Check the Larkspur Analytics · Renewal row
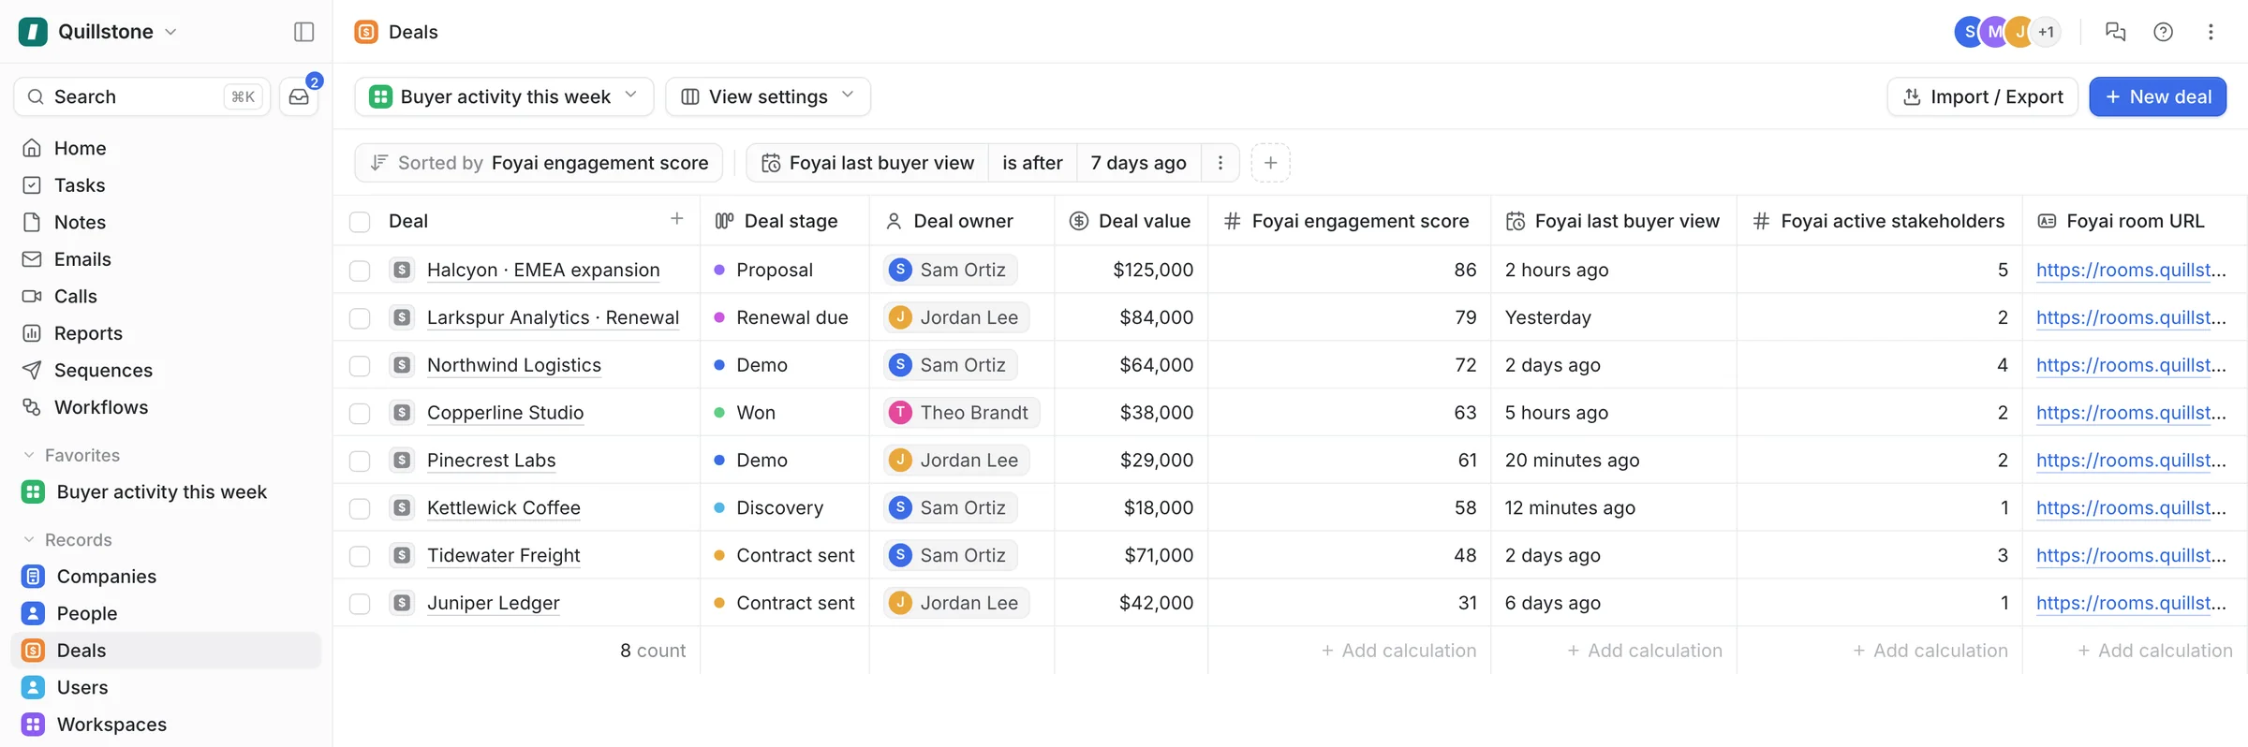This screenshot has width=2248, height=747. 360,318
